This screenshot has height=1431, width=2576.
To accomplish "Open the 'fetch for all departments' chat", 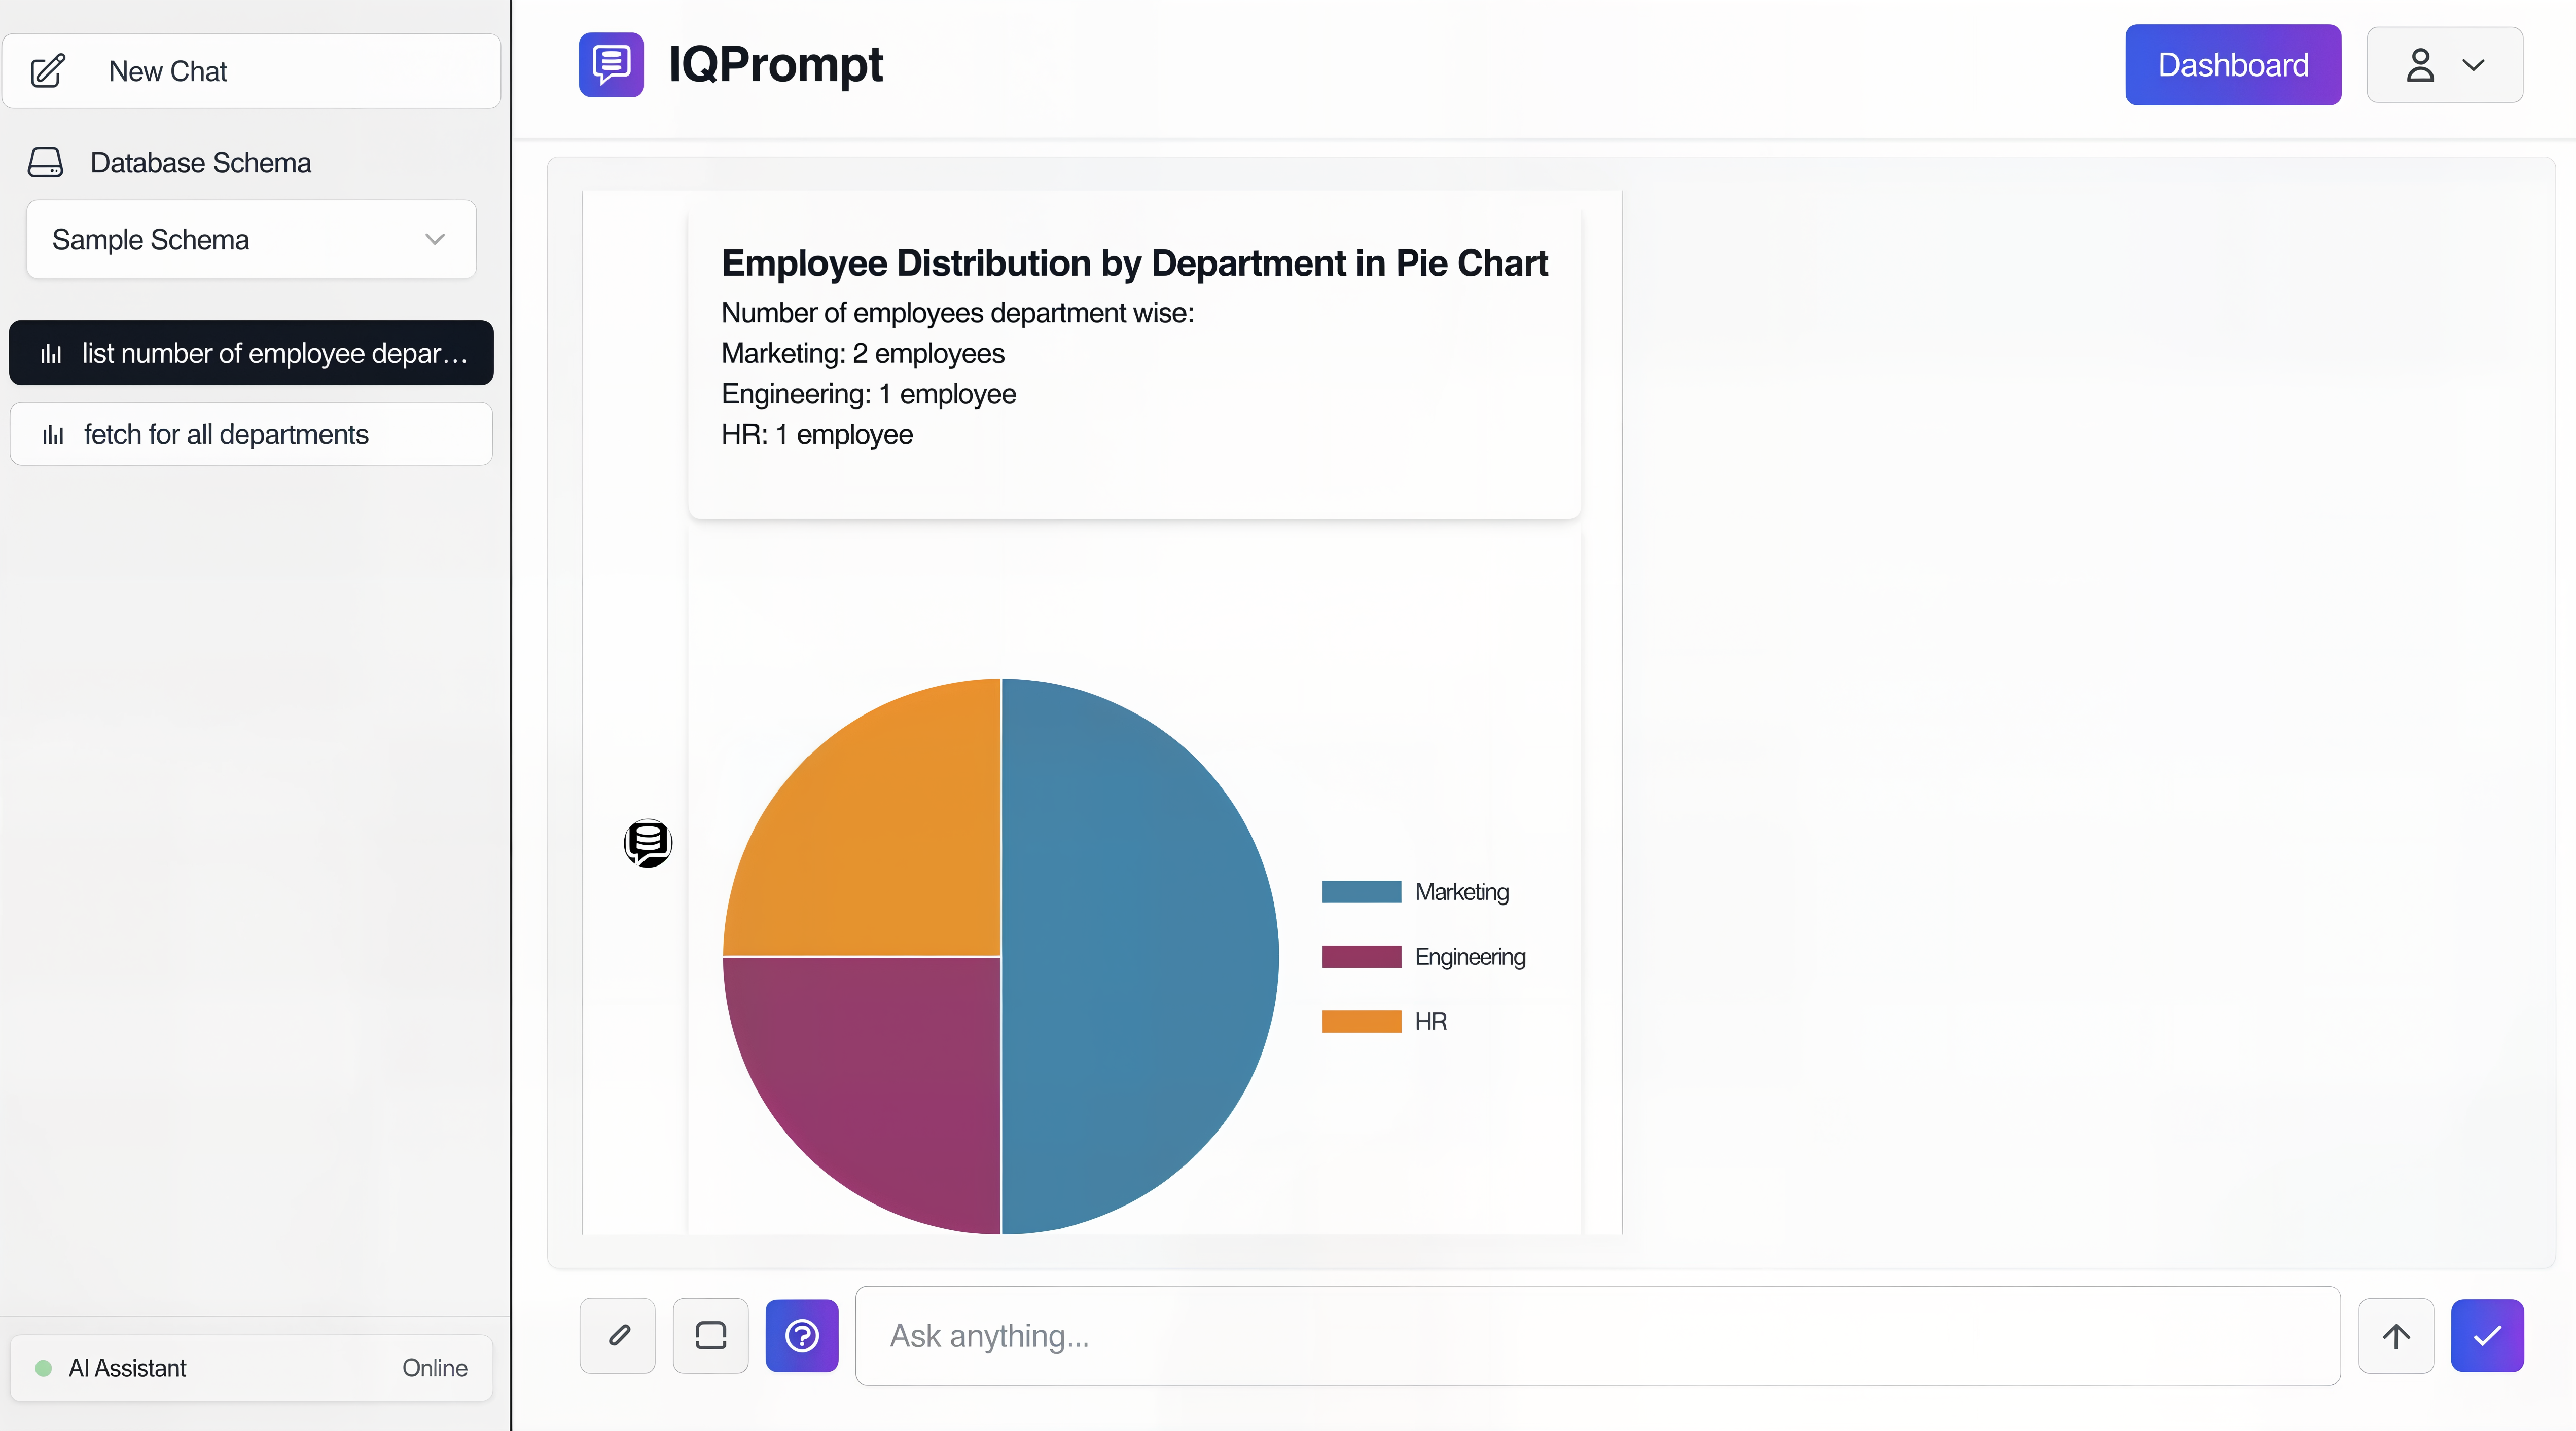I will (x=250, y=434).
